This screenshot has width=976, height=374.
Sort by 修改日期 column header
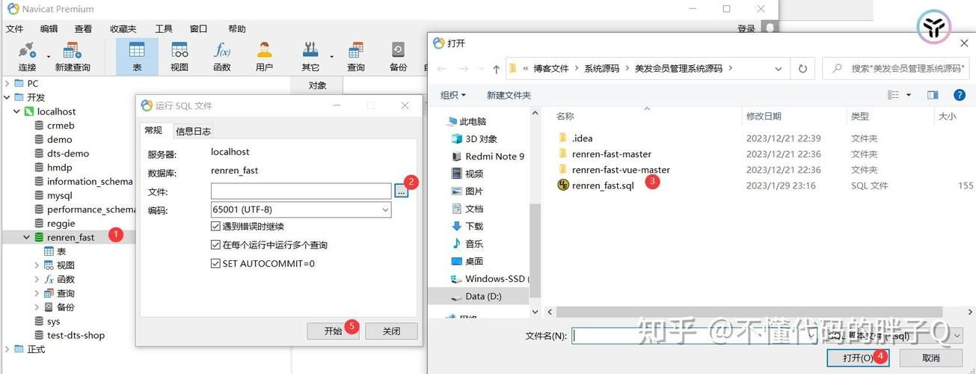pos(764,116)
